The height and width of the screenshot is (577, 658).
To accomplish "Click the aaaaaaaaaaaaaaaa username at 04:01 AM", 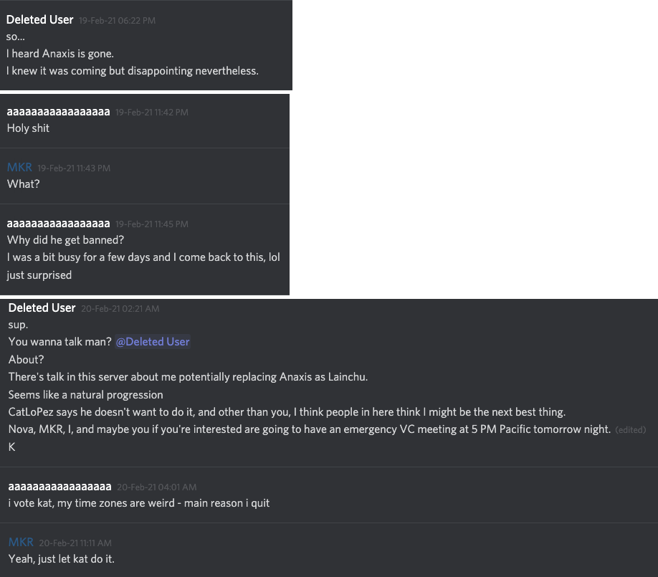I will pos(59,487).
